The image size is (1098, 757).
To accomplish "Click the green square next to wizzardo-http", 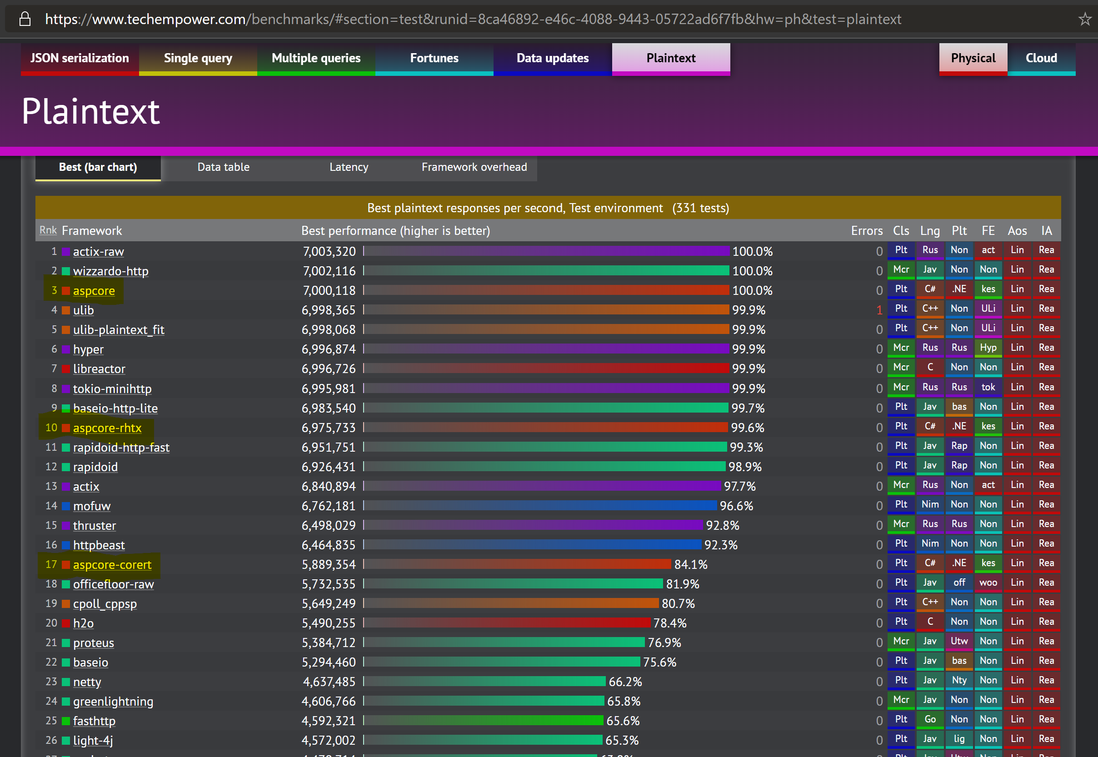I will coord(66,271).
